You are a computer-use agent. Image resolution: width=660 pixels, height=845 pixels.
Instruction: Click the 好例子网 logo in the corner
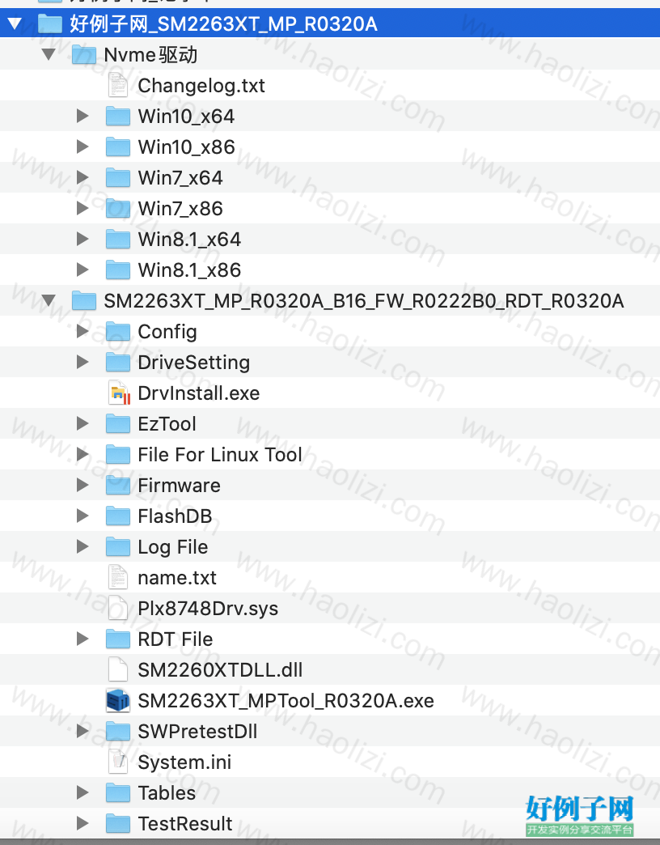click(580, 814)
